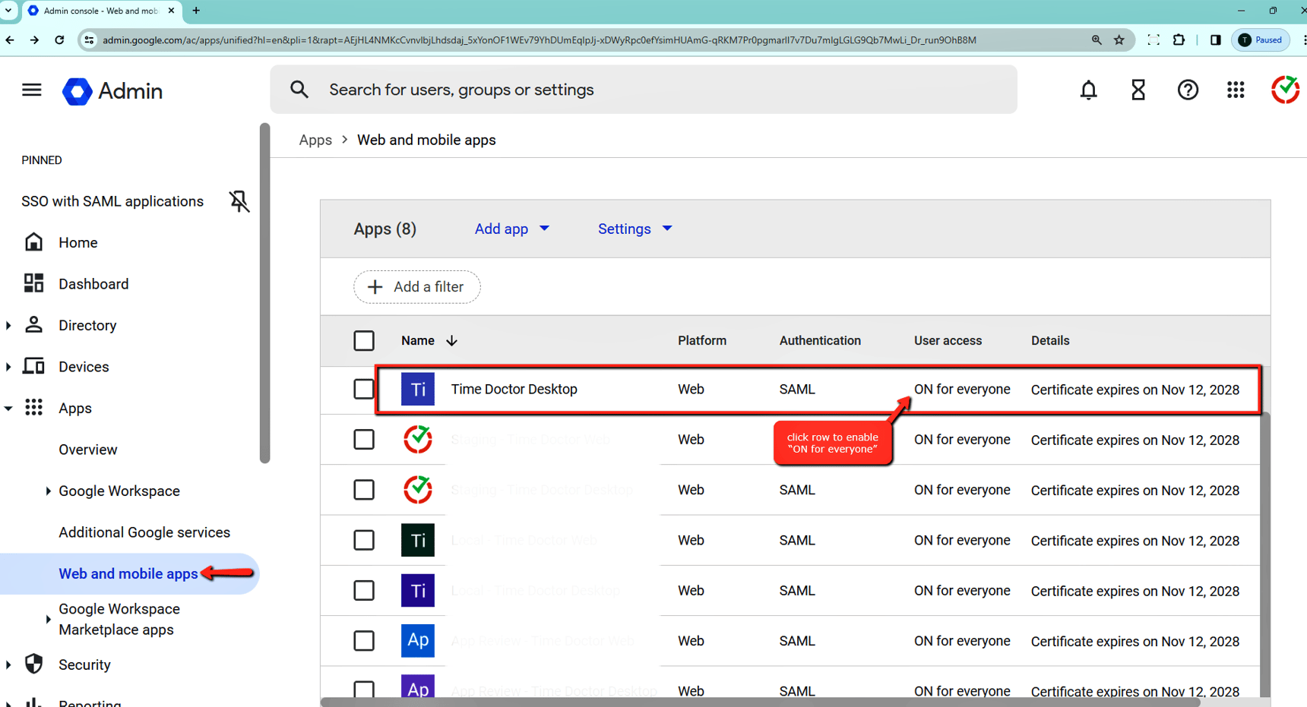Navigate to Security in the sidebar

[x=84, y=664]
